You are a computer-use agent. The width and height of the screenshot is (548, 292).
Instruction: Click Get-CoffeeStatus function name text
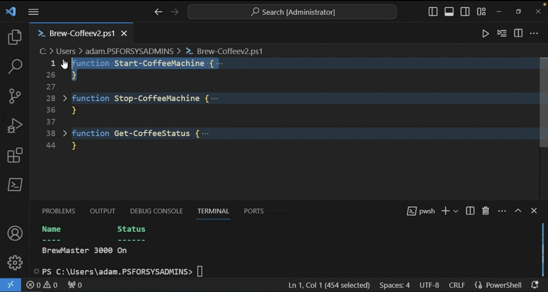coord(152,133)
